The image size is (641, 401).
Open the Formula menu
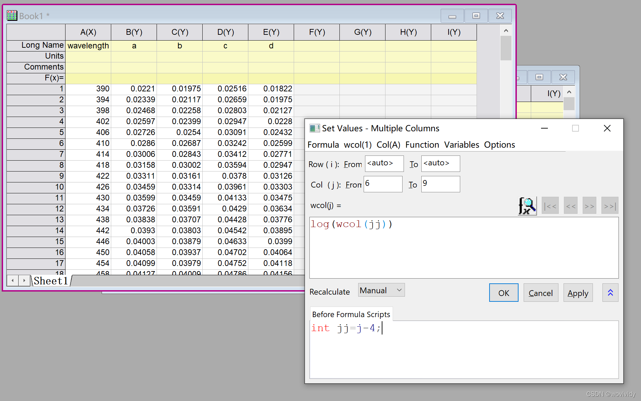pyautogui.click(x=323, y=145)
